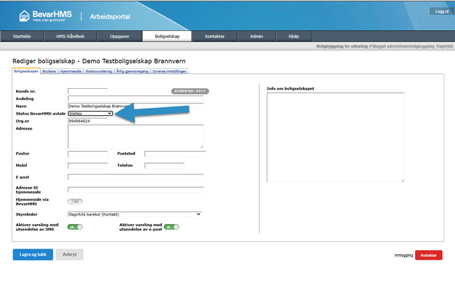Click the BevarHMS logo icon
The height and width of the screenshot is (282, 455).
25,15
